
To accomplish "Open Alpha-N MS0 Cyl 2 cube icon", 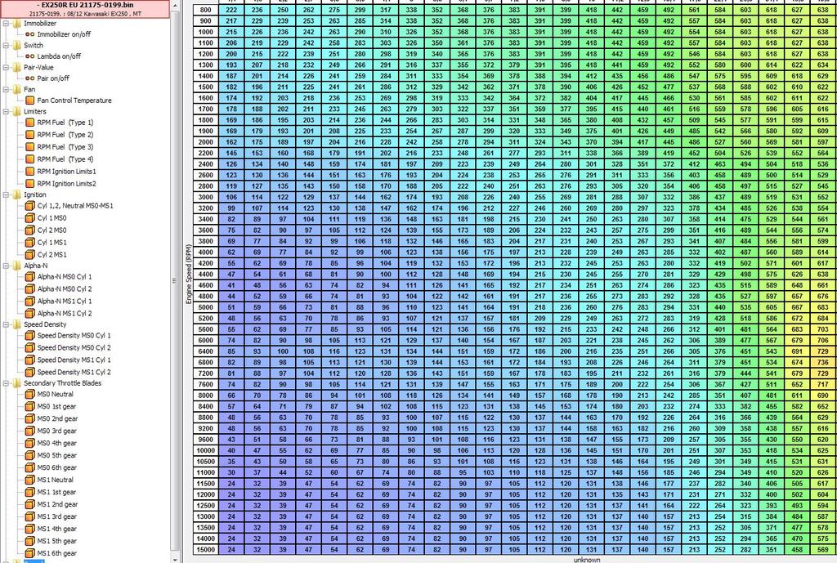I will (x=30, y=288).
